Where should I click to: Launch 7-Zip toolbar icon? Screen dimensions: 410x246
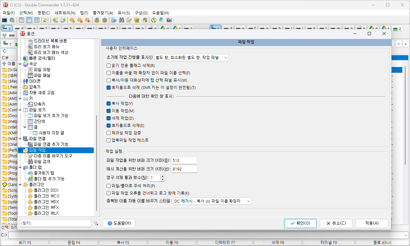point(169,20)
